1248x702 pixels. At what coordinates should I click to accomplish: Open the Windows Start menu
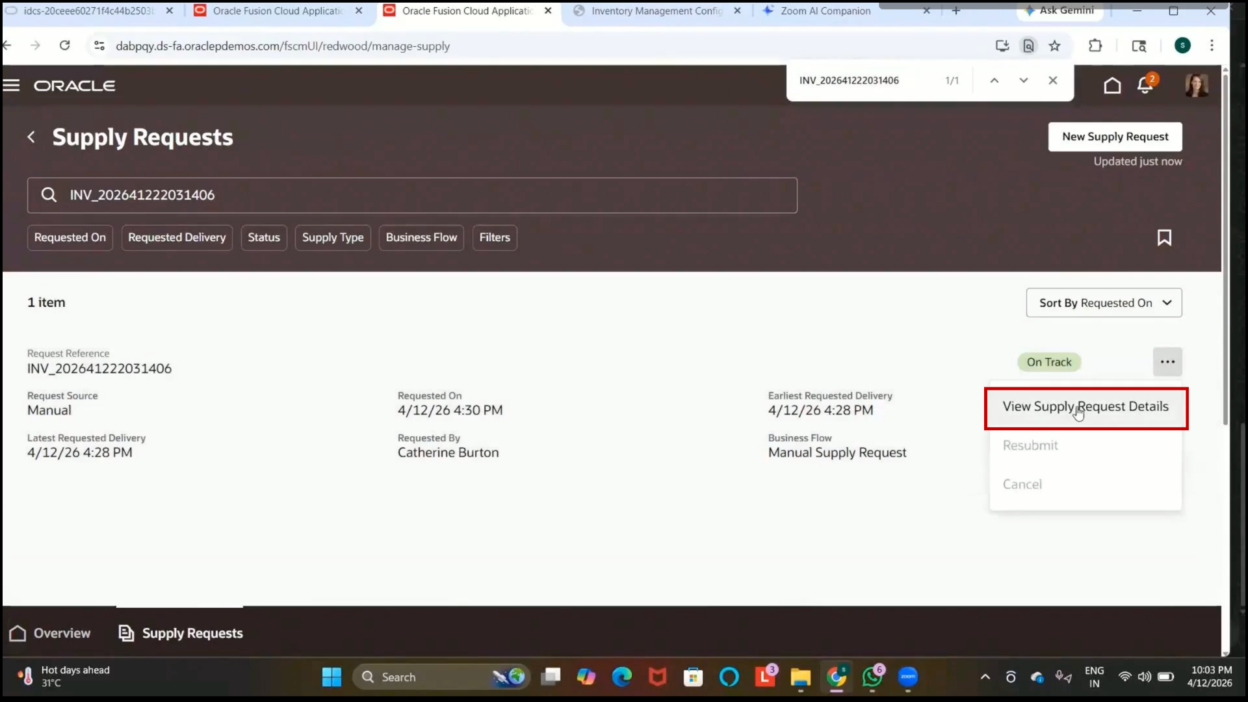(x=331, y=677)
